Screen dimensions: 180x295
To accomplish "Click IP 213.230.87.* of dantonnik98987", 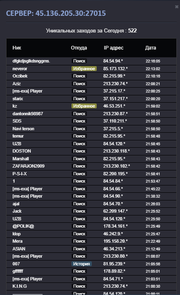I will (x=115, y=114).
